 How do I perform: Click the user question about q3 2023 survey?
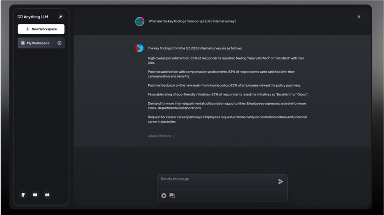coord(192,21)
